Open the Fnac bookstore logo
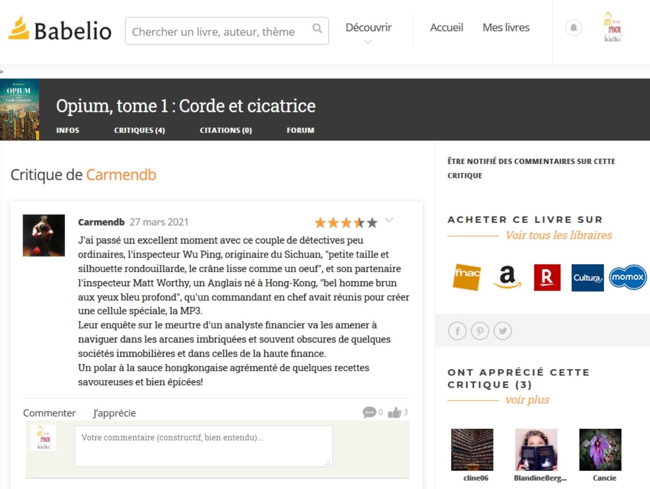This screenshot has width=650, height=489. (467, 277)
